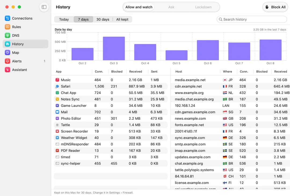The image size is (290, 196).
Task: Select the Oct 8 bar in chart
Action: click(x=270, y=50)
